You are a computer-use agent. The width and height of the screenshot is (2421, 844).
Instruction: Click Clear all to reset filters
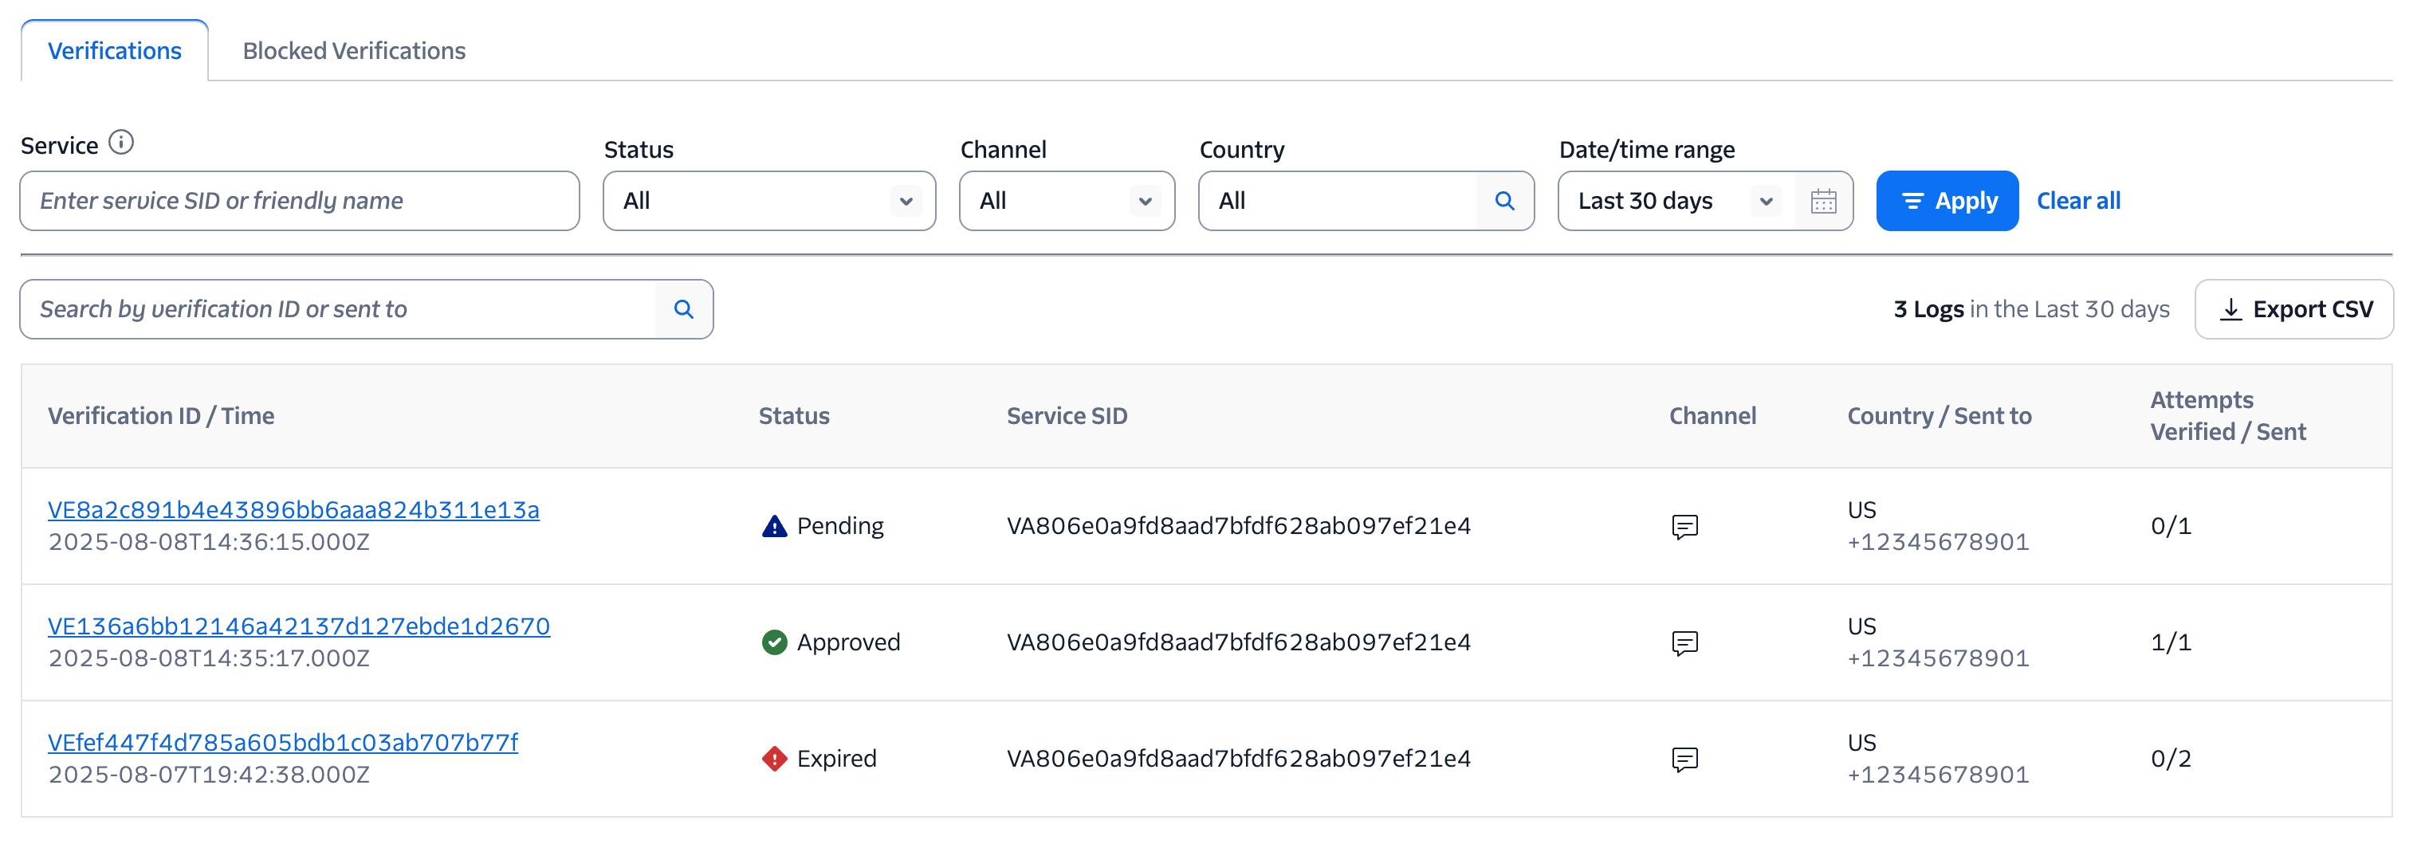(x=2079, y=200)
